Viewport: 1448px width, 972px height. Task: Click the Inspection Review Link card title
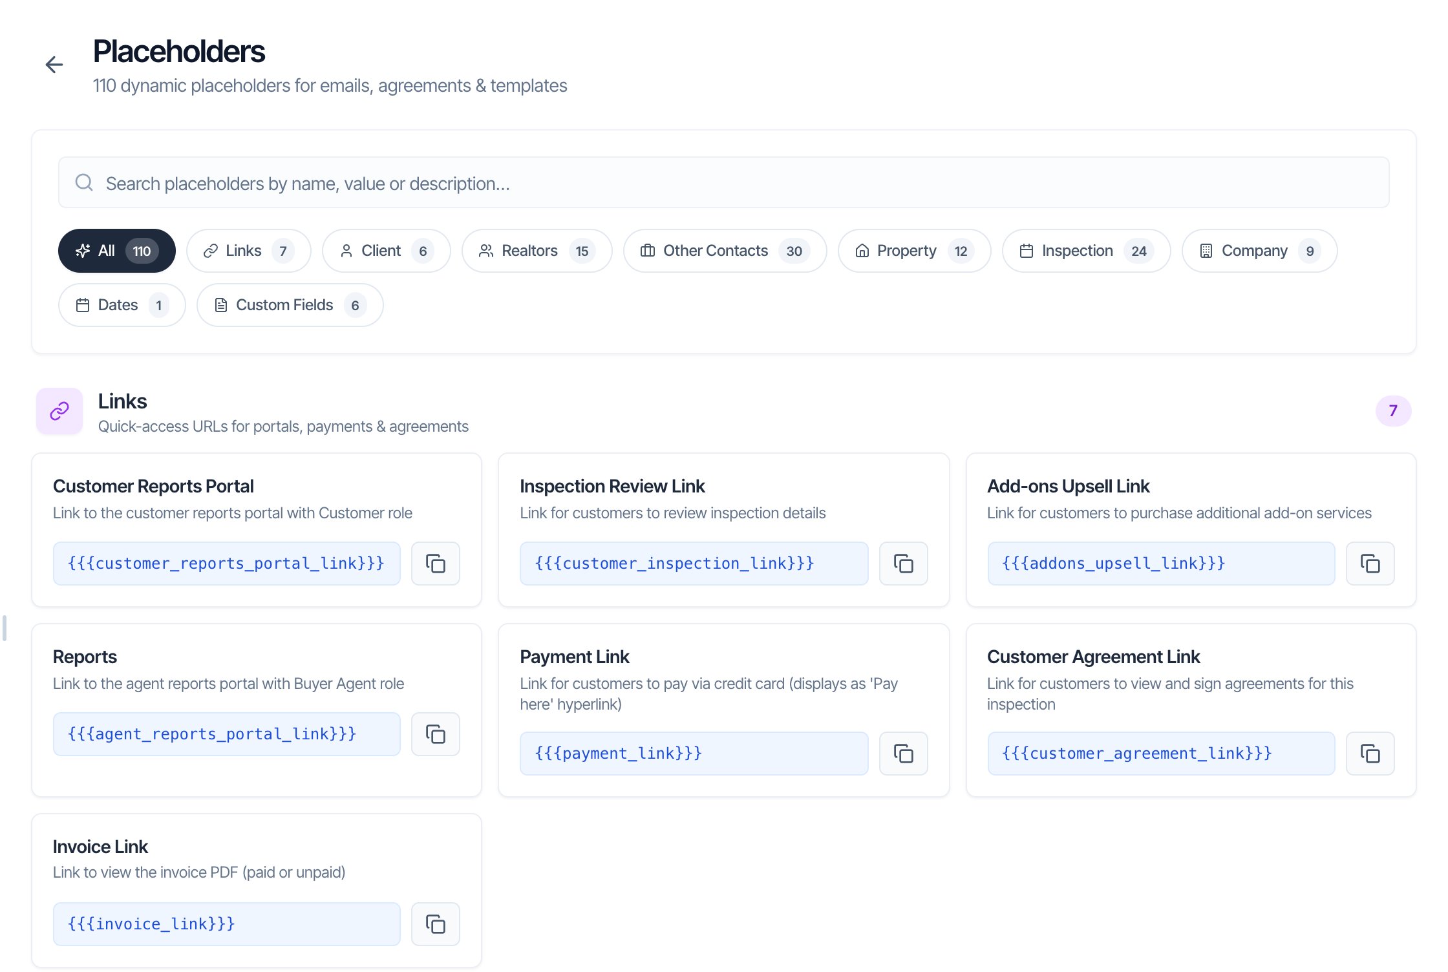point(612,486)
